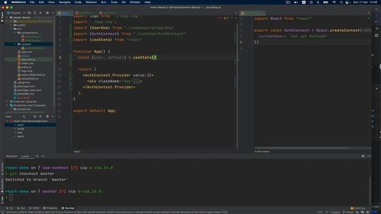This screenshot has width=381, height=214.
Task: Select the start npm script
Action: tap(20, 125)
